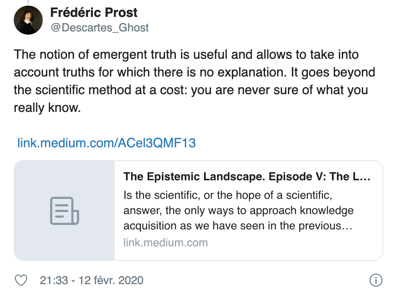Screen dimensions: 397x297
Task: Follow the link.medium.com/ACel3QMF13 link
Action: (x=107, y=143)
